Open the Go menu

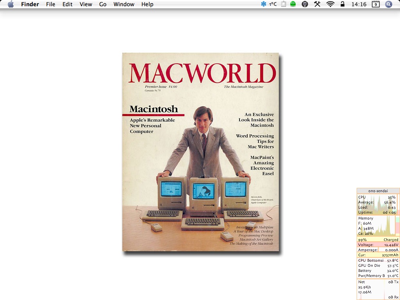(x=103, y=4)
